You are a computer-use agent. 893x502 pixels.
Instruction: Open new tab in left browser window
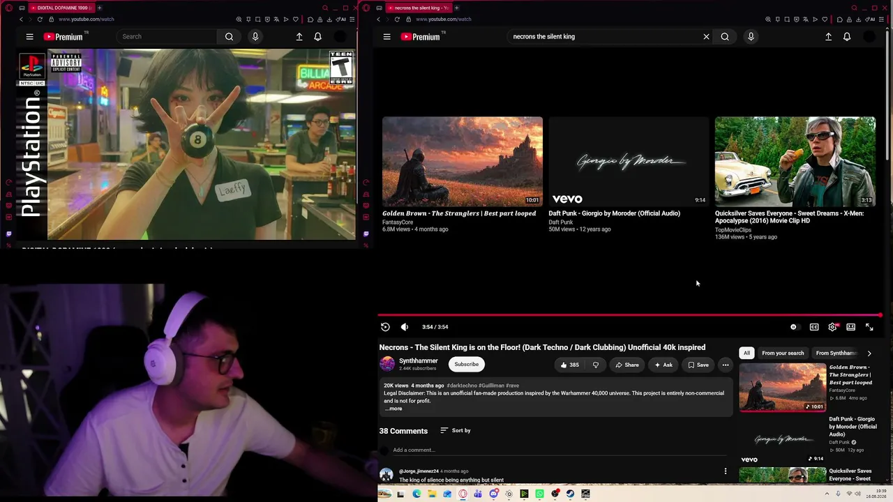[99, 8]
